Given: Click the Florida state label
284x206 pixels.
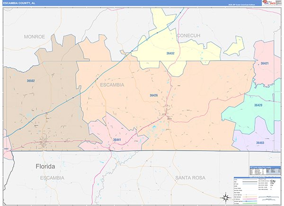Looking at the screenshot, I should point(45,166).
